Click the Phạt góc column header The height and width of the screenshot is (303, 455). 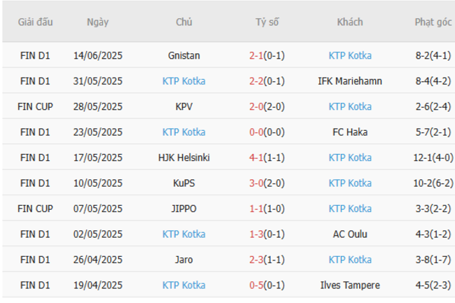click(x=433, y=22)
